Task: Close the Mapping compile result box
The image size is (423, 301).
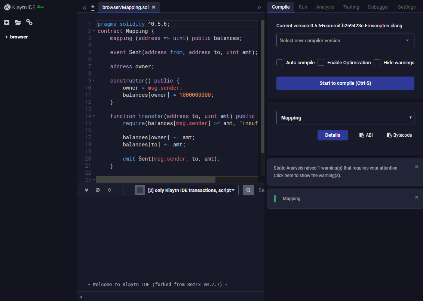Action: [417, 198]
